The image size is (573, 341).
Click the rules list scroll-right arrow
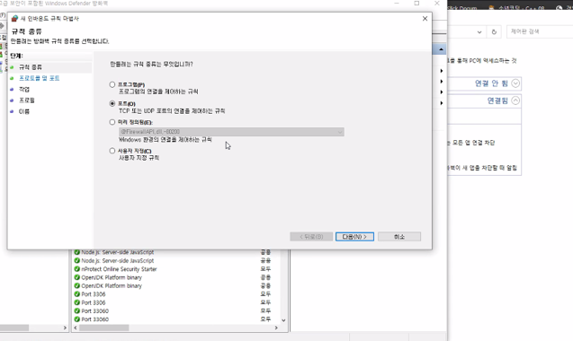pyautogui.click(x=276, y=328)
